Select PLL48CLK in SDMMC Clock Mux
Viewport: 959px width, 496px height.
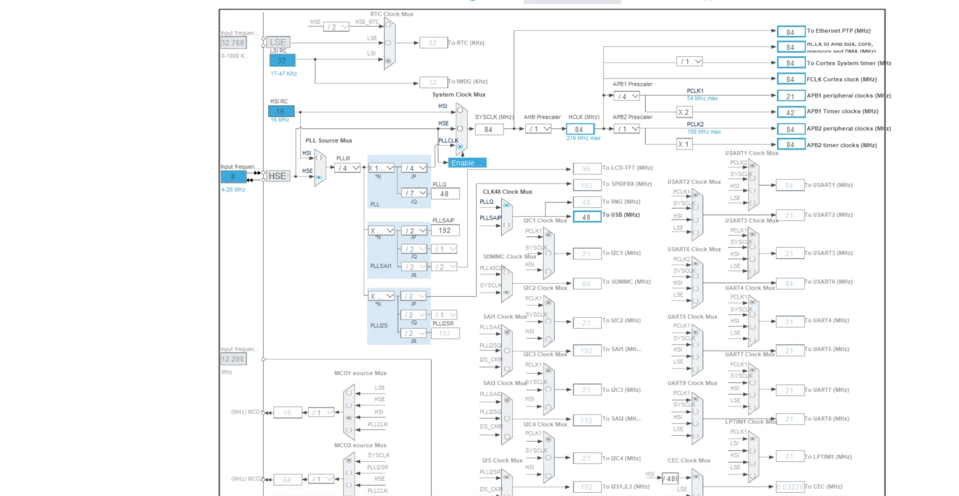(x=506, y=273)
